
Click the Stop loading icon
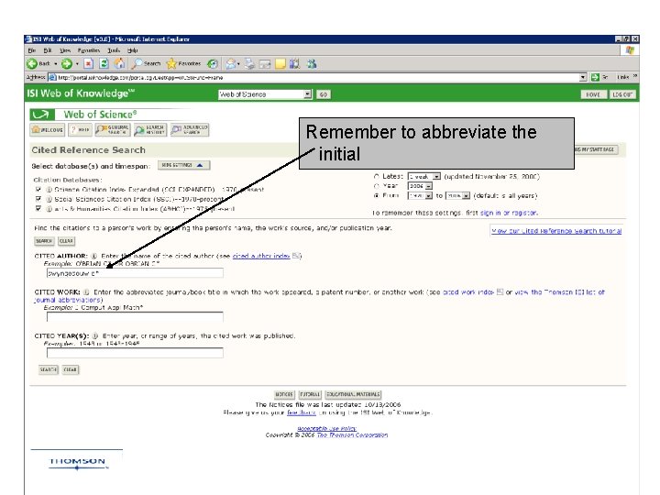click(x=88, y=64)
